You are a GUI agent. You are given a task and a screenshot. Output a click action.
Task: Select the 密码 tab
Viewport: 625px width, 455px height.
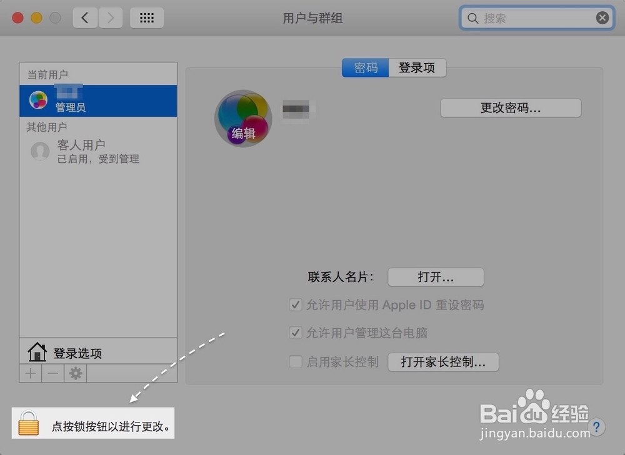365,67
